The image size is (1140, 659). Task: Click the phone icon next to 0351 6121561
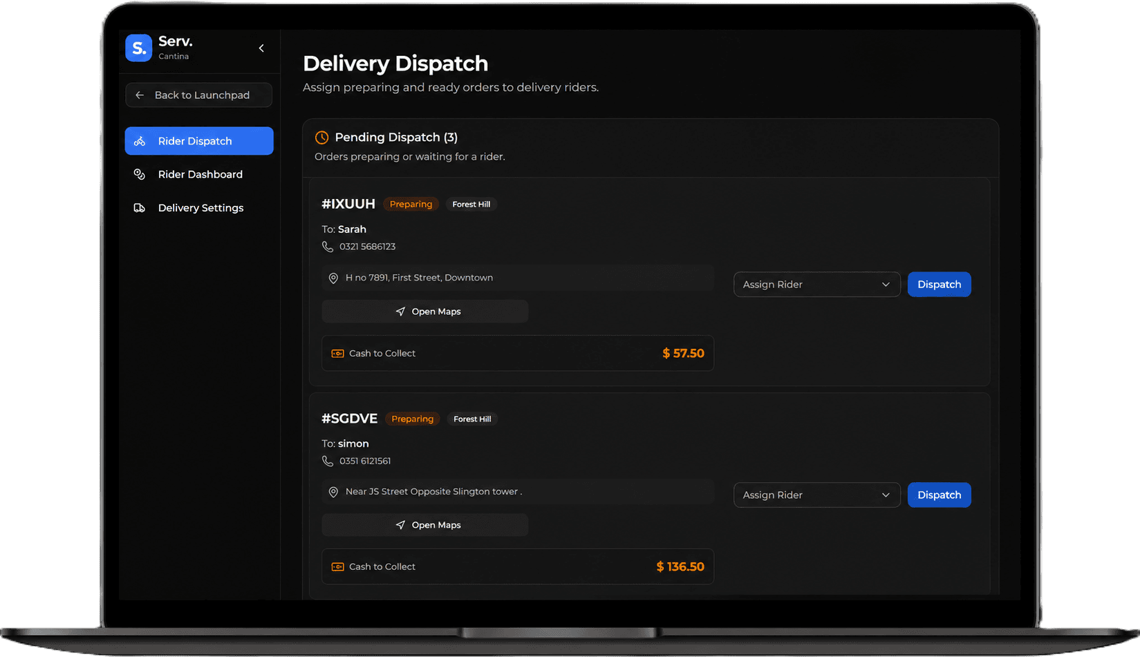pos(328,461)
